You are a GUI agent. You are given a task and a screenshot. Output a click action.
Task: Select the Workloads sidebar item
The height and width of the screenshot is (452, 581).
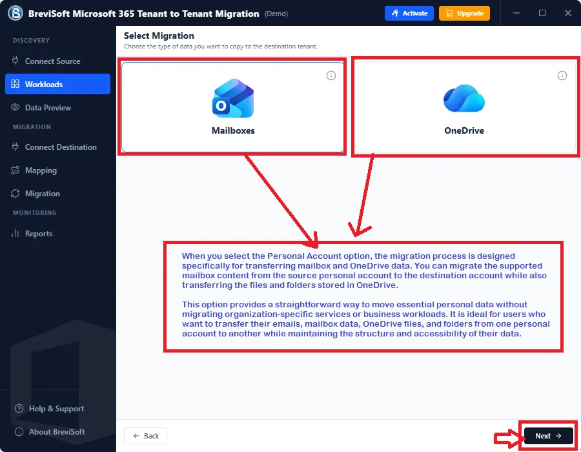(x=58, y=84)
